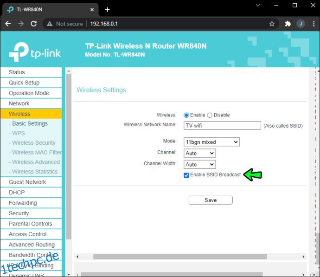Viewport: 320px width, 277px height.
Task: Click the sidebar scroll down arrow
Action: 69,275
